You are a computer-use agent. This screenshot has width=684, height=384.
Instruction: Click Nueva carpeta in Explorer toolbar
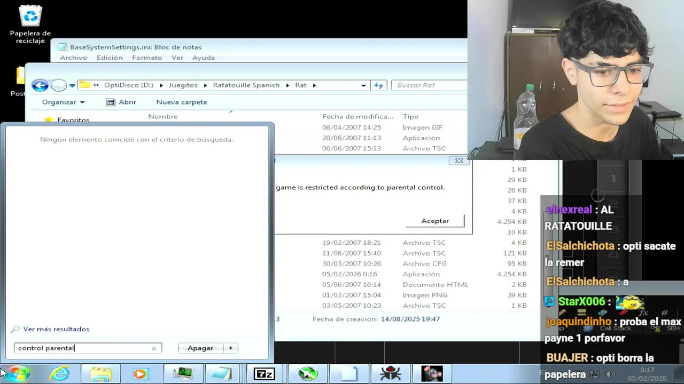coord(182,102)
